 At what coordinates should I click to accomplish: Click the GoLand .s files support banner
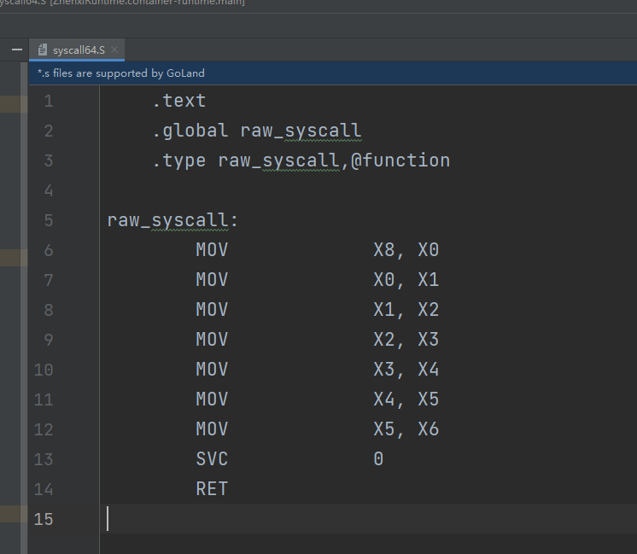tap(120, 73)
